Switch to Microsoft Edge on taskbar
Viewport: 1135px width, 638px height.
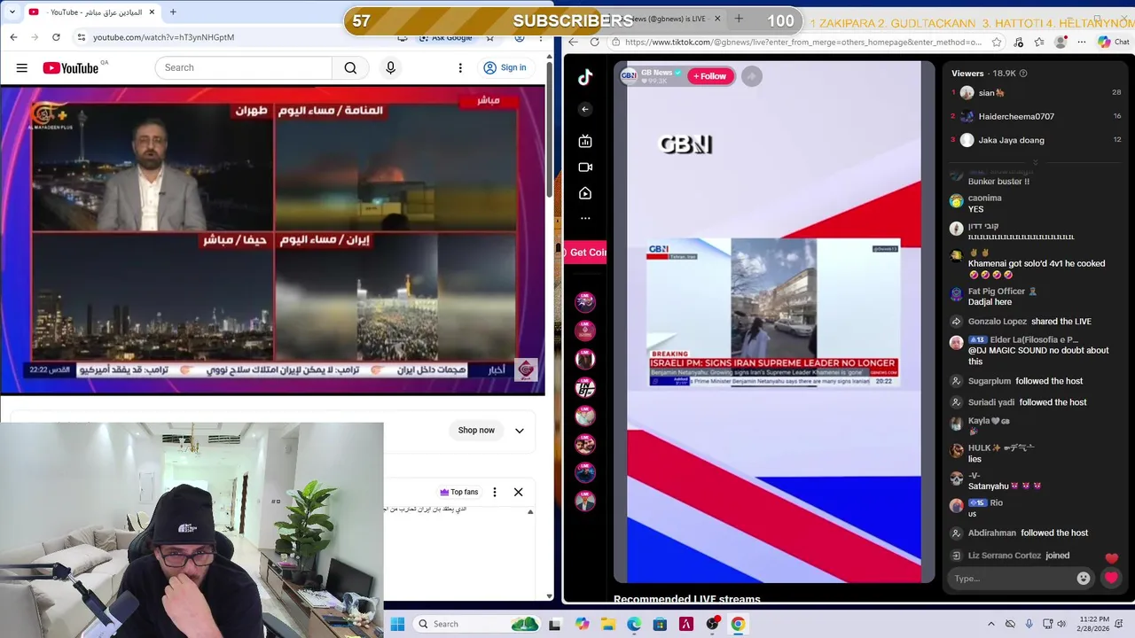(x=634, y=624)
